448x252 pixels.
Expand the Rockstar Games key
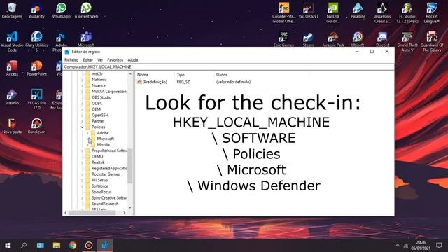[x=83, y=174]
